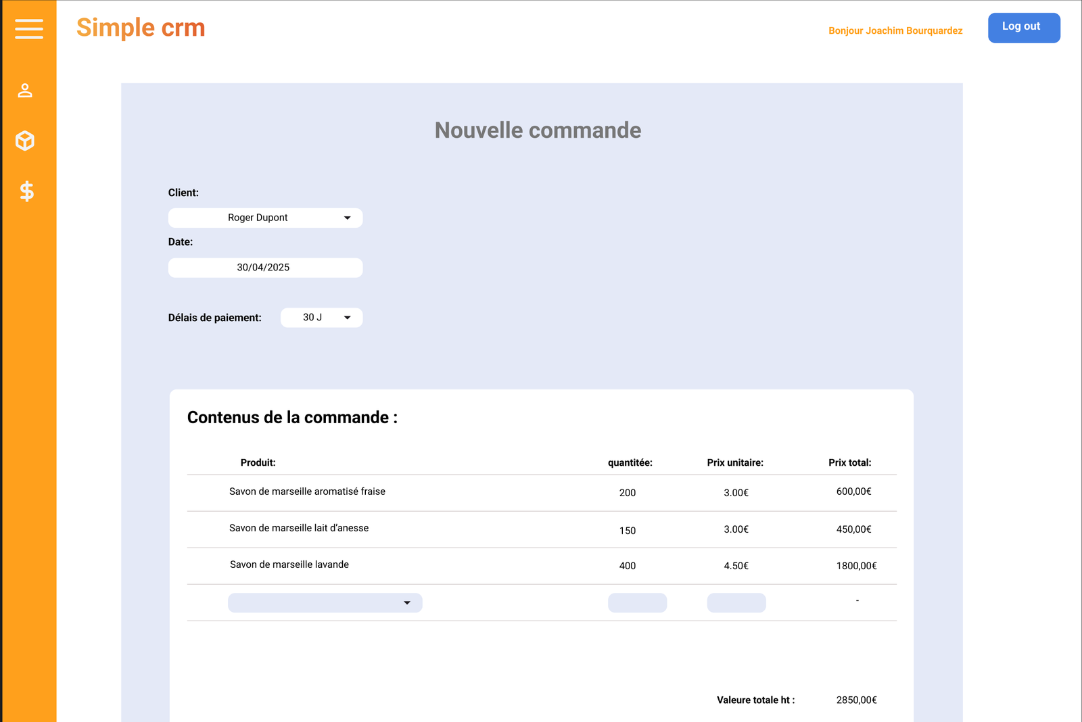Click the Log out button
This screenshot has width=1082, height=722.
[1024, 28]
